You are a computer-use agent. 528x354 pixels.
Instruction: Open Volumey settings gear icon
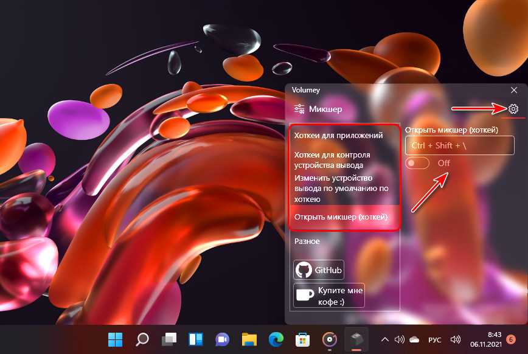tap(513, 109)
